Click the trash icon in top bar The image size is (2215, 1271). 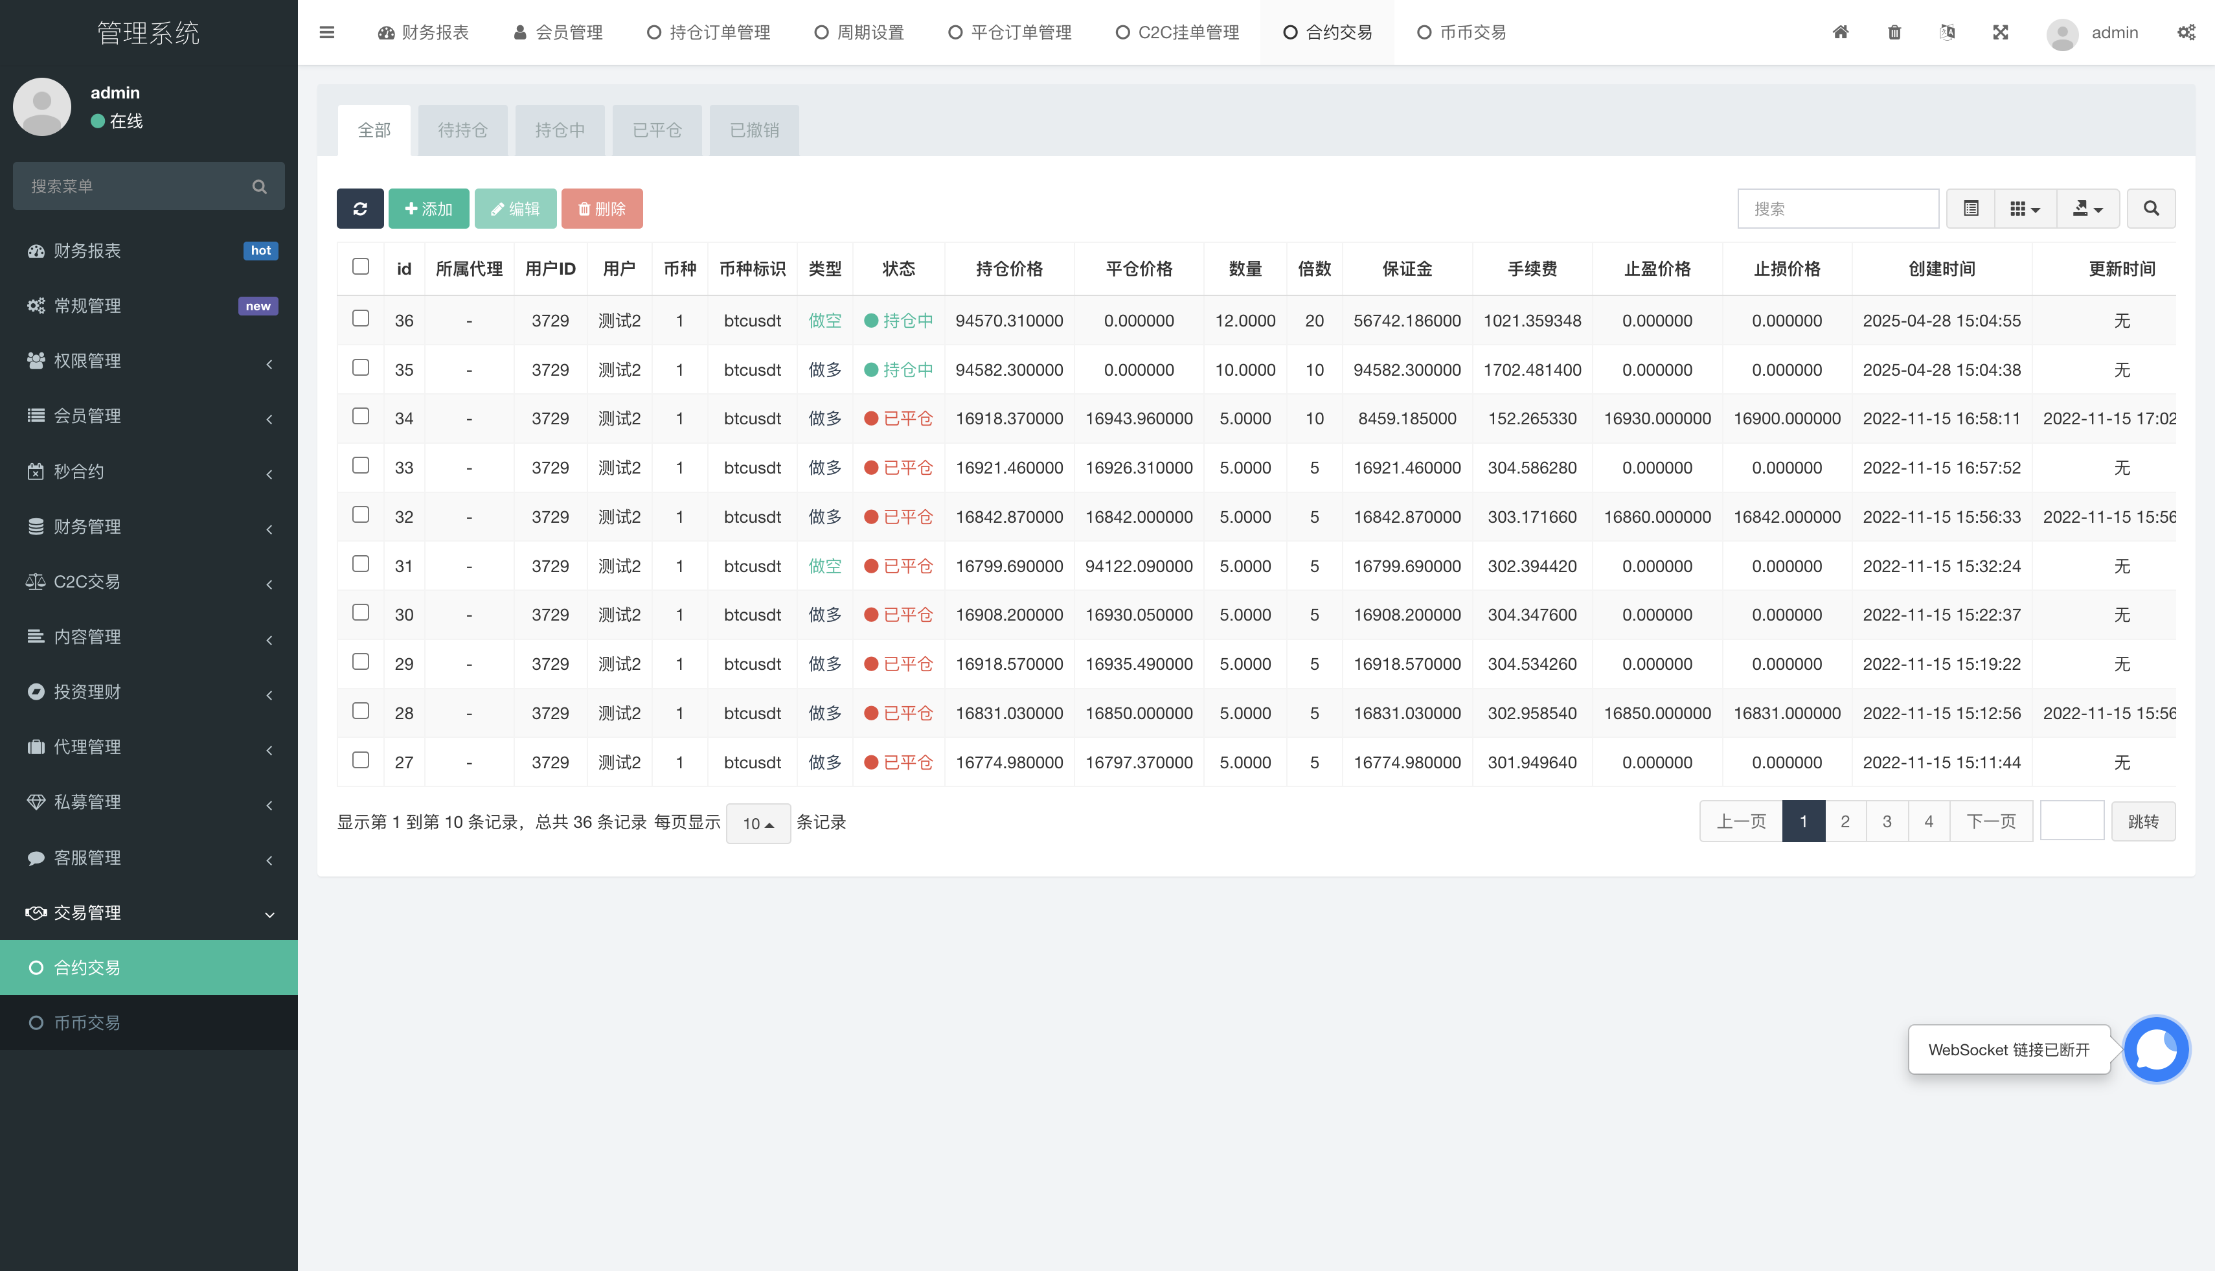pos(1894,32)
